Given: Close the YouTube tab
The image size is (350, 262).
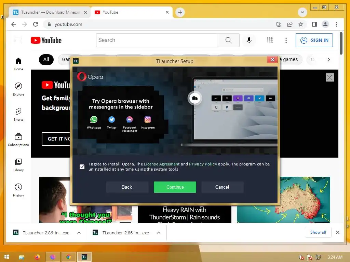Looking at the screenshot, I should pyautogui.click(x=167, y=12).
